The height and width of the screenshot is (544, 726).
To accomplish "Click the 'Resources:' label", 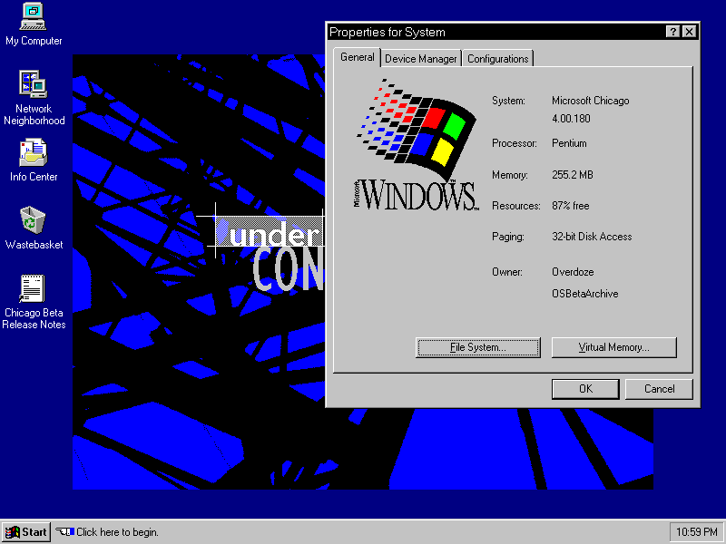I will [515, 206].
